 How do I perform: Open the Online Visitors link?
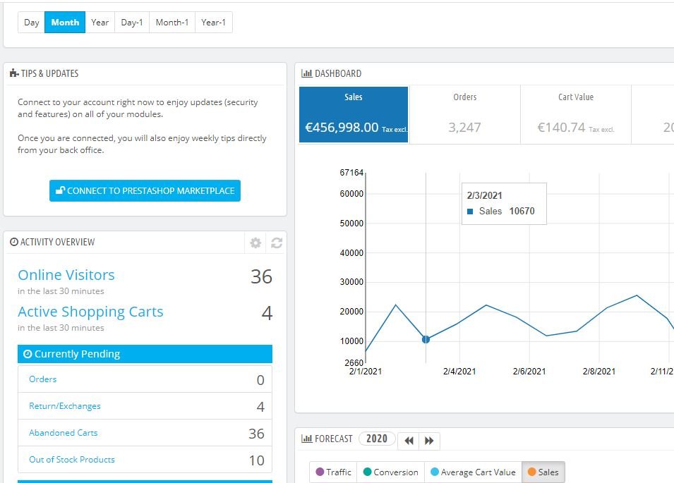[x=66, y=275]
